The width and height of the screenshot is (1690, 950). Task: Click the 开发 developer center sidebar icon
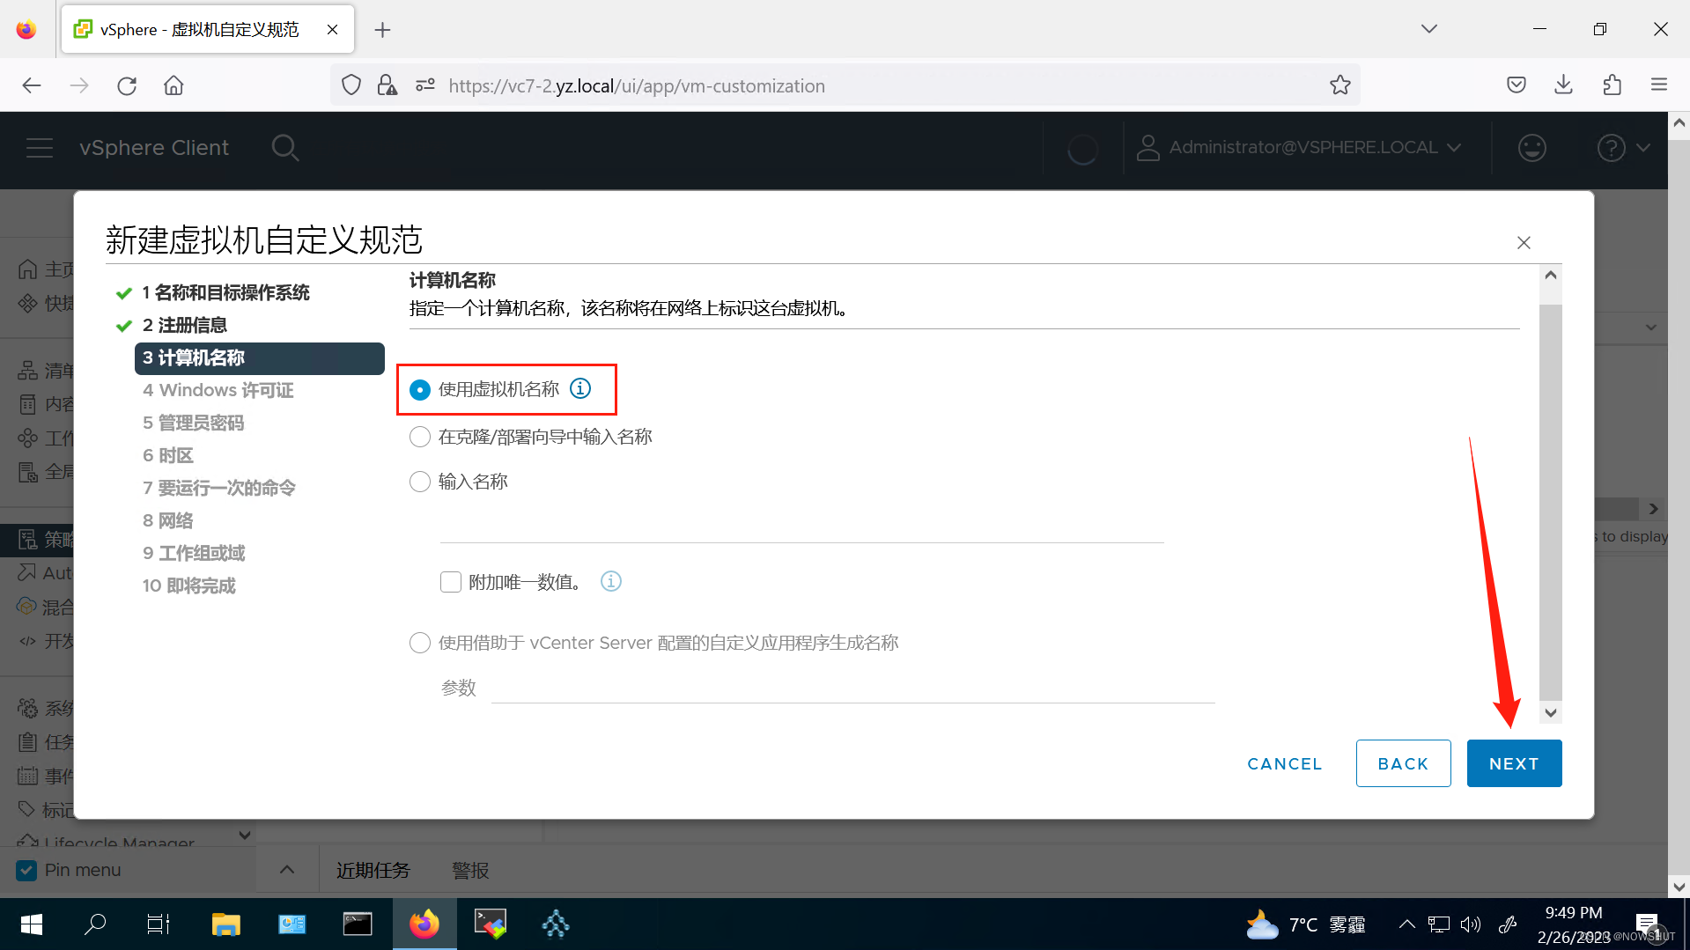(29, 640)
